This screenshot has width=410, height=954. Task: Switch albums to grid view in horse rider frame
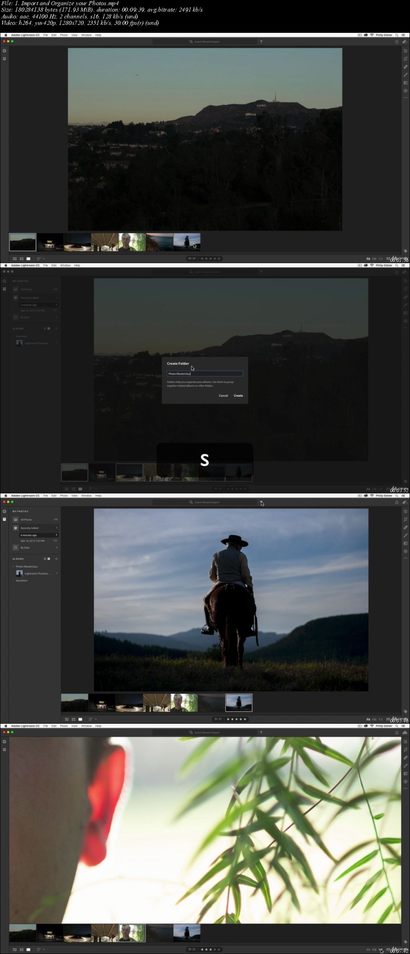[x=49, y=559]
